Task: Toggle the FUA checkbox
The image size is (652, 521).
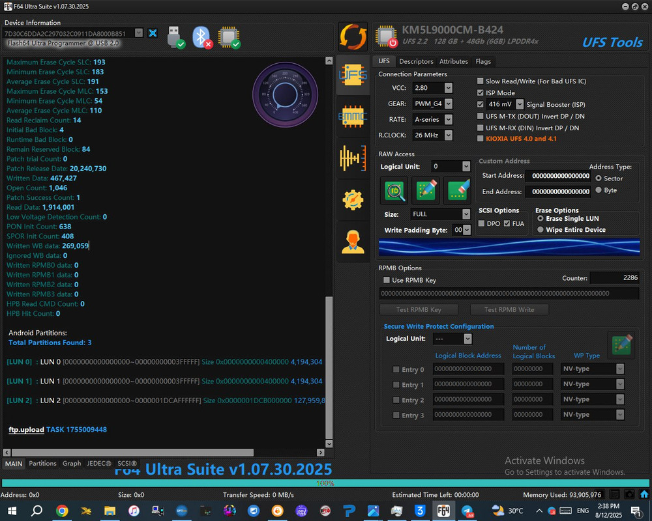Action: pos(507,223)
